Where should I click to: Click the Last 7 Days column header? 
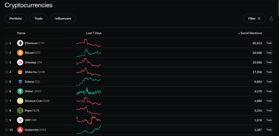pos(94,33)
